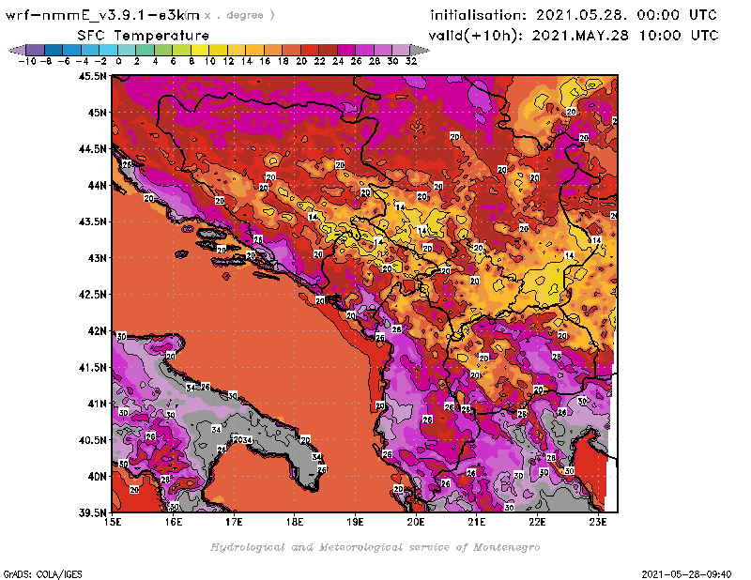Click the "16" legend label
Image resolution: width=751 pixels, height=580 pixels.
pyautogui.click(x=265, y=61)
